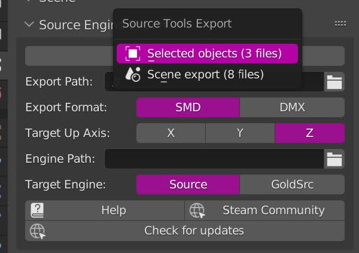The height and width of the screenshot is (253, 359).
Task: Click the Help book icon
Action: 38,211
